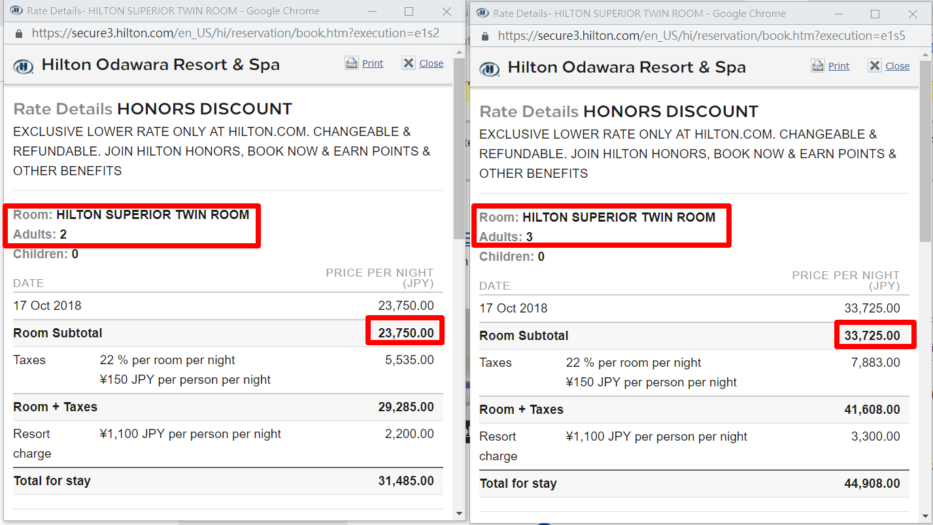Click the printer icon in left window
The height and width of the screenshot is (525, 933).
[x=352, y=63]
